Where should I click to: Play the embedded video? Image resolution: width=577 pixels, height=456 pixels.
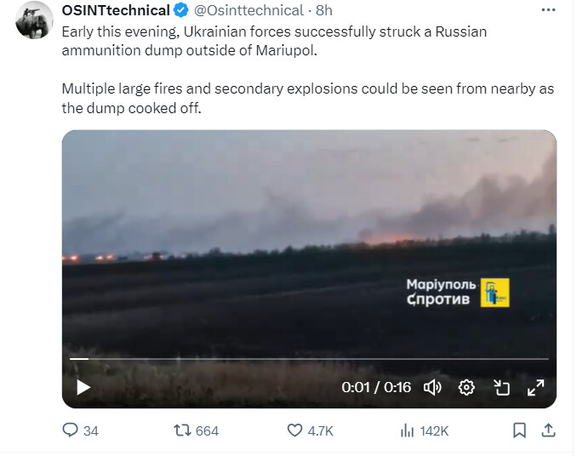(x=83, y=387)
